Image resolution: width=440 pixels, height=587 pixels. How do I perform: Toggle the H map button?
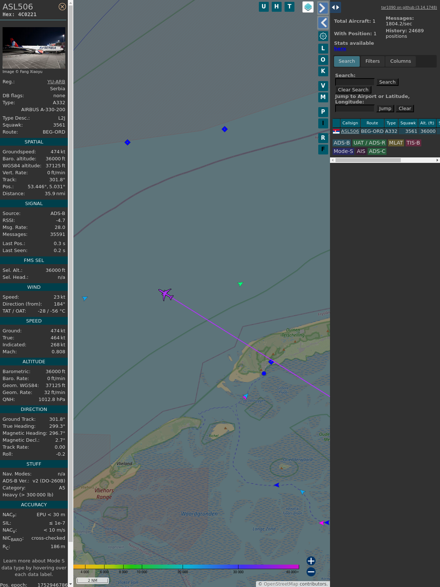(276, 7)
